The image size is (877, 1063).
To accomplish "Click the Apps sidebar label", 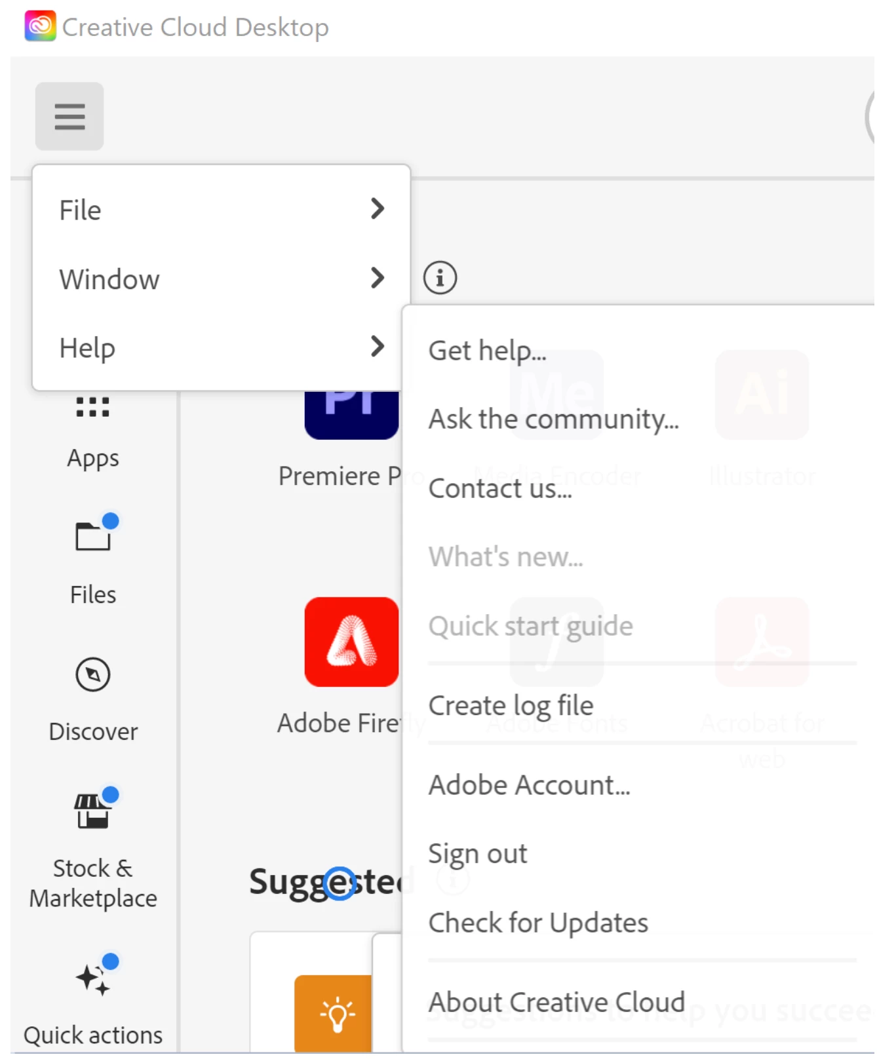I will 93,458.
